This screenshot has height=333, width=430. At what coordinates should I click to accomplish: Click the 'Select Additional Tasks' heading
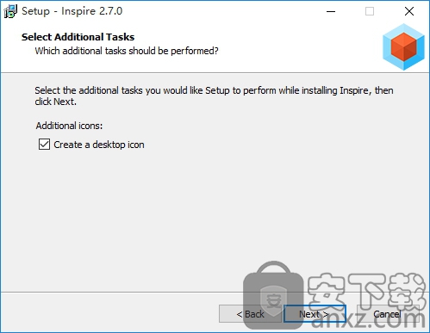(x=78, y=37)
